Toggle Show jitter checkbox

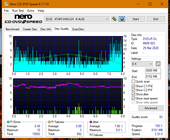tap(133, 94)
